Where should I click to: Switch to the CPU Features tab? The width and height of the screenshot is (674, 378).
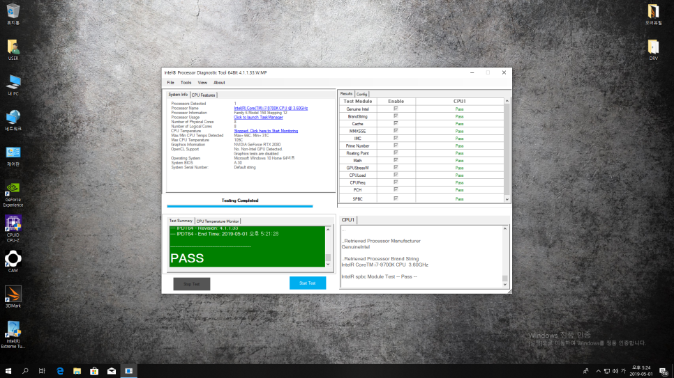click(203, 95)
